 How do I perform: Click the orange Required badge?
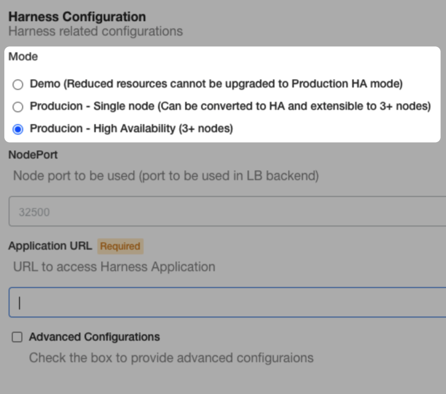click(120, 246)
